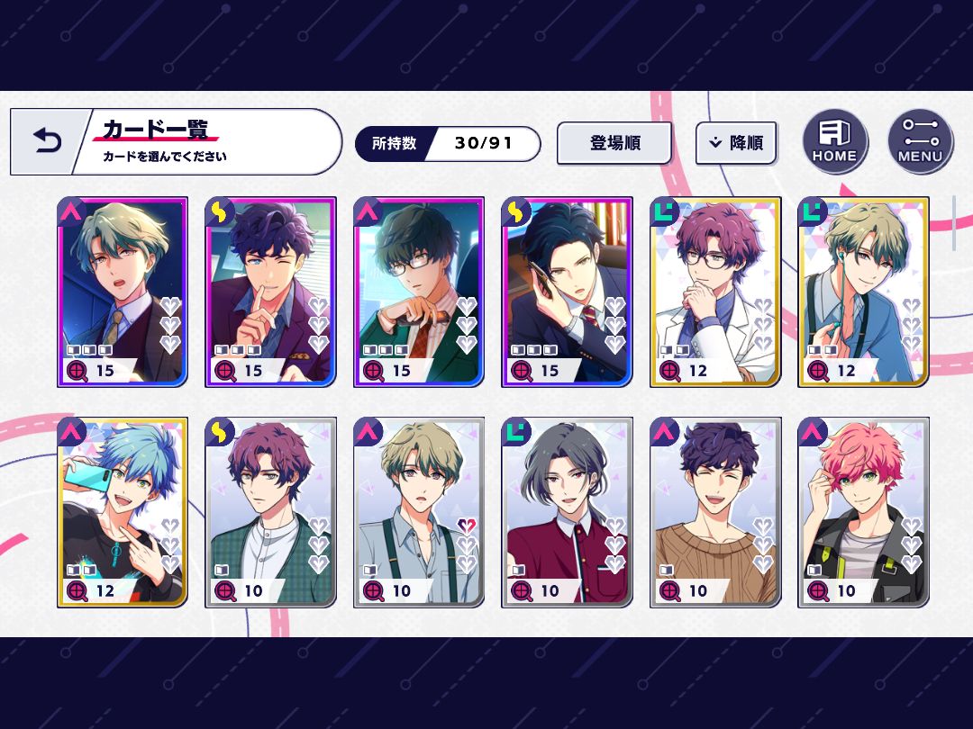Screen dimensions: 973x729
Task: Click the down arrow in 降順 button
Action: [x=715, y=143]
